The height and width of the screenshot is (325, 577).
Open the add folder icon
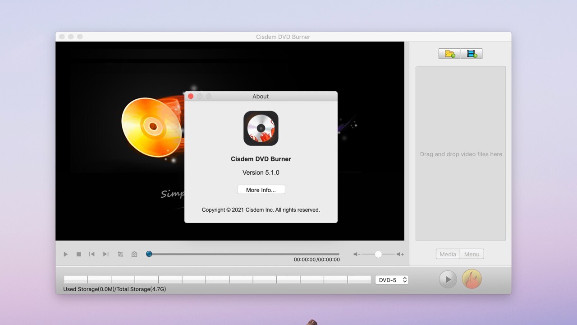(449, 53)
